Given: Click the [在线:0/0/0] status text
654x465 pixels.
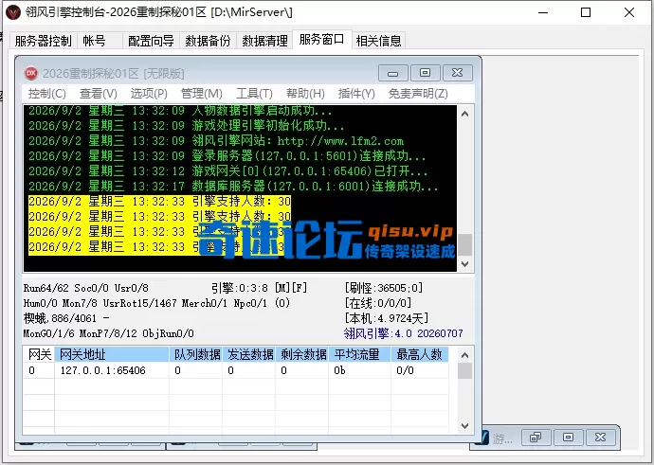Looking at the screenshot, I should pyautogui.click(x=378, y=303).
